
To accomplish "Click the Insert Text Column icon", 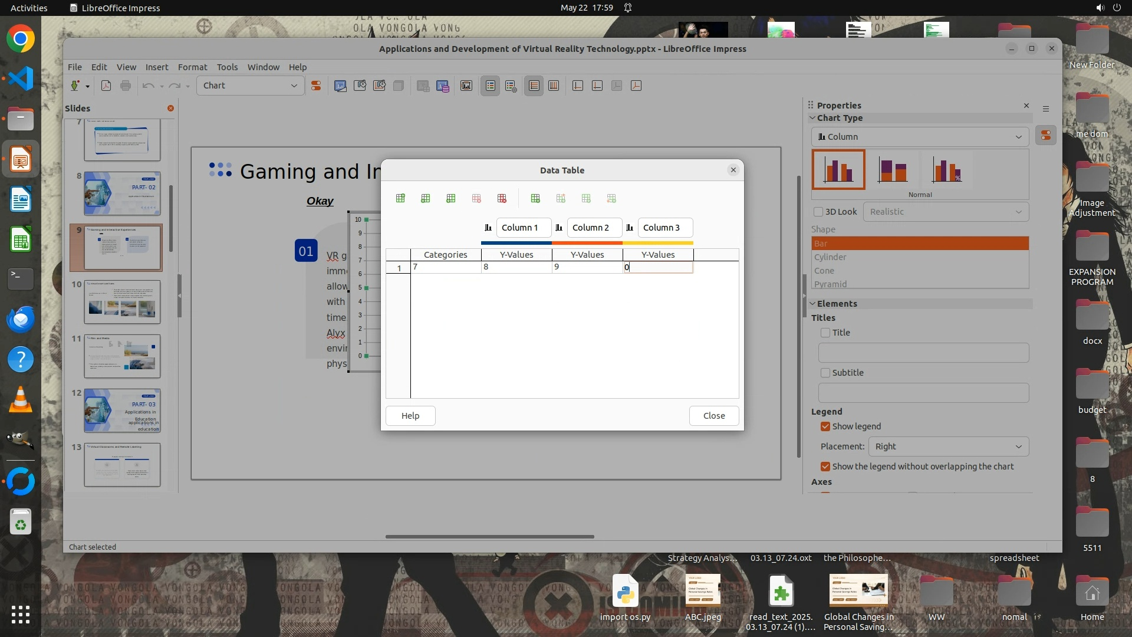I will point(451,198).
